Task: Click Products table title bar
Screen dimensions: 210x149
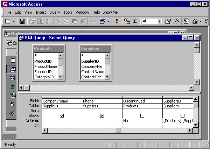Action: 49,49
